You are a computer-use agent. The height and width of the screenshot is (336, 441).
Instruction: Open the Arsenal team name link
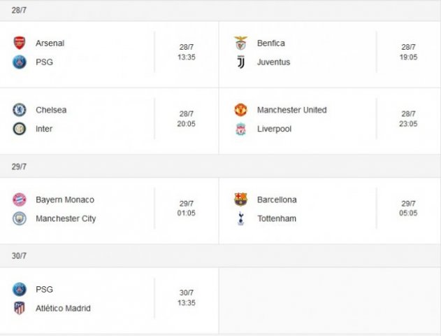click(50, 43)
